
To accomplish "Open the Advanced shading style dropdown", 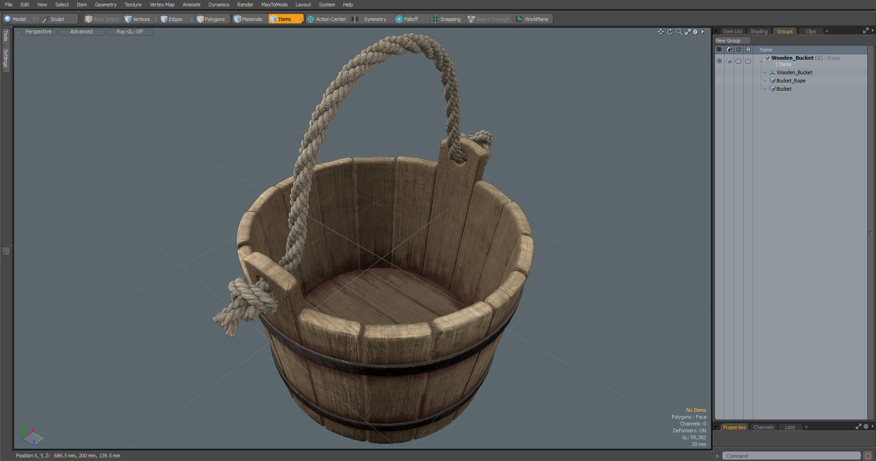I will [81, 32].
